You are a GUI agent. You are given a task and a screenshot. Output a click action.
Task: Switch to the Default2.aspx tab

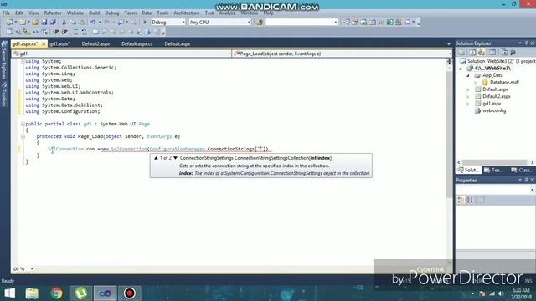(95, 44)
